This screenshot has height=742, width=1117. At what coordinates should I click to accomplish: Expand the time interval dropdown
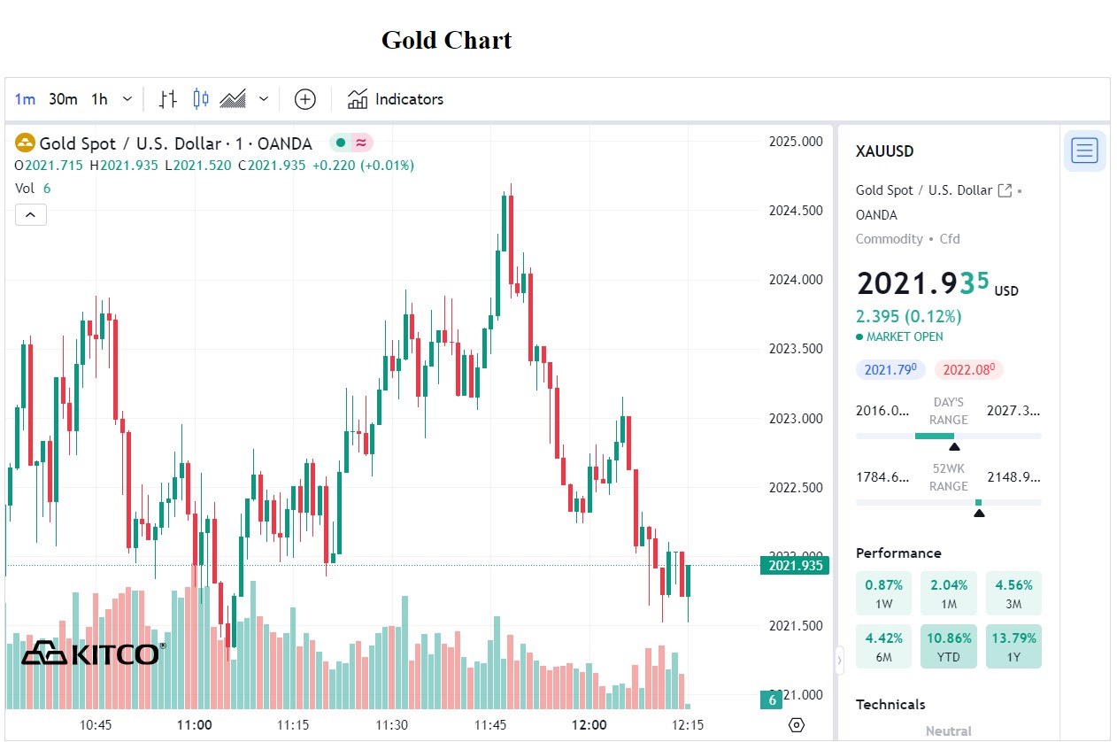click(x=127, y=99)
